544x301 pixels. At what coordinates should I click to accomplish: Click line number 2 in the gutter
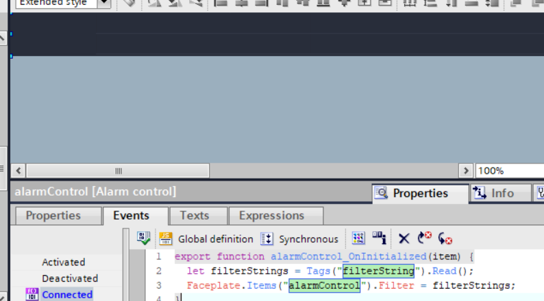158,271
